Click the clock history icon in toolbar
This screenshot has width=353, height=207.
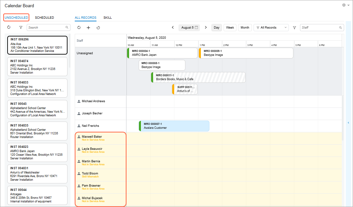coord(98,28)
